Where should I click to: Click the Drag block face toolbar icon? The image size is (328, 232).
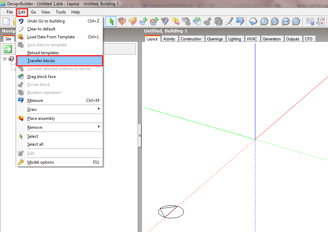click(197, 21)
